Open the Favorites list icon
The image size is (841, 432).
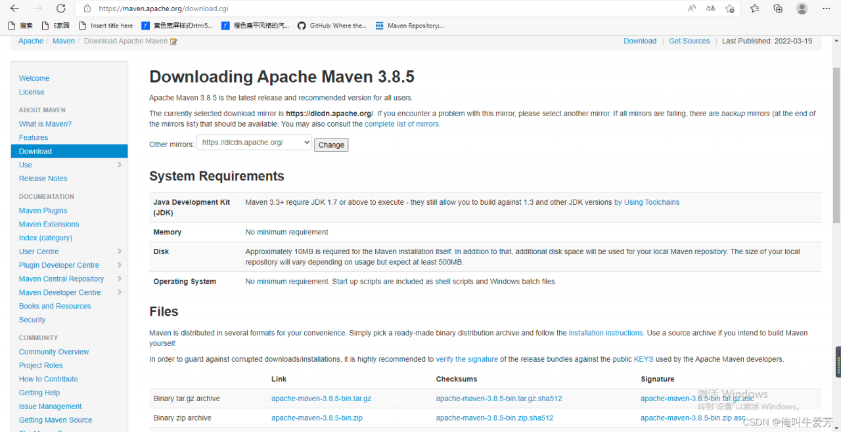tap(754, 9)
